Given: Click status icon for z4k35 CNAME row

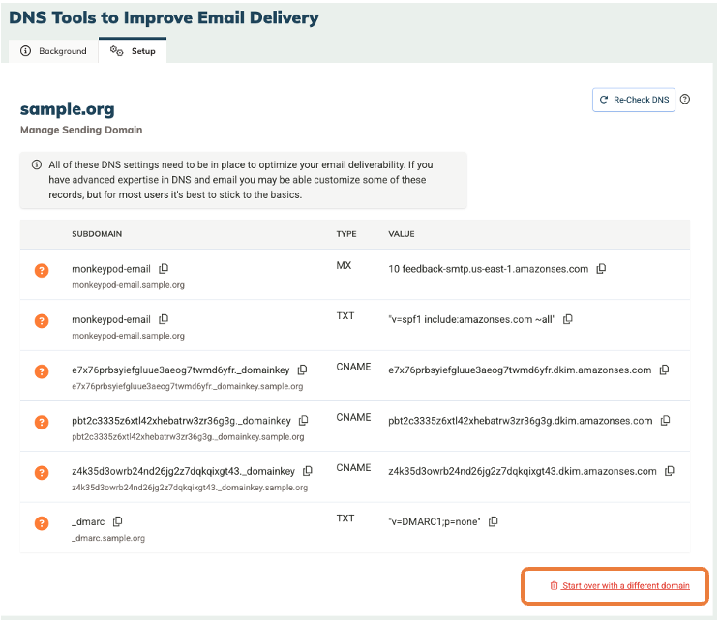Looking at the screenshot, I should pyautogui.click(x=42, y=472).
